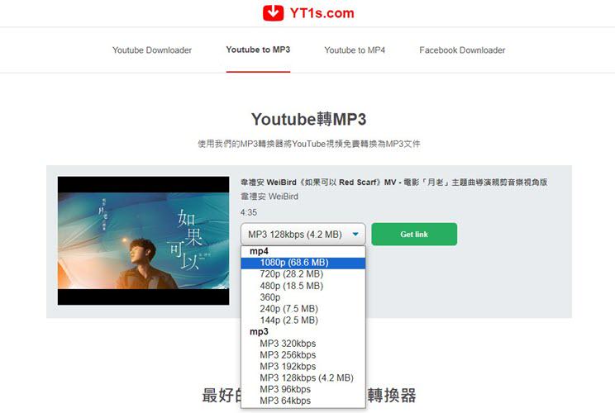Choose 144p (2.5 MB) option
Image resolution: width=615 pixels, height=413 pixels.
point(303,320)
